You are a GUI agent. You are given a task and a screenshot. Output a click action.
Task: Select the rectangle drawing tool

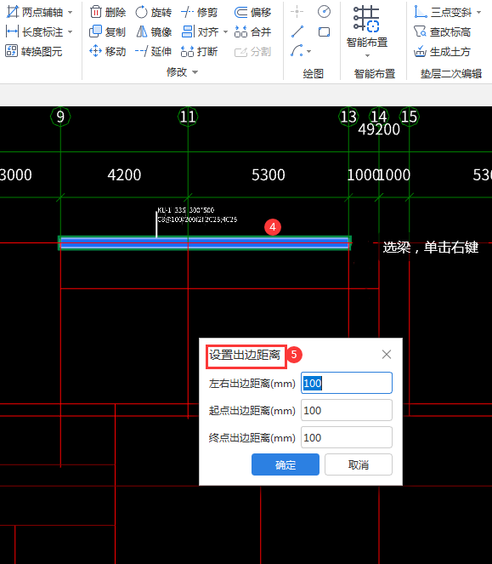(324, 32)
